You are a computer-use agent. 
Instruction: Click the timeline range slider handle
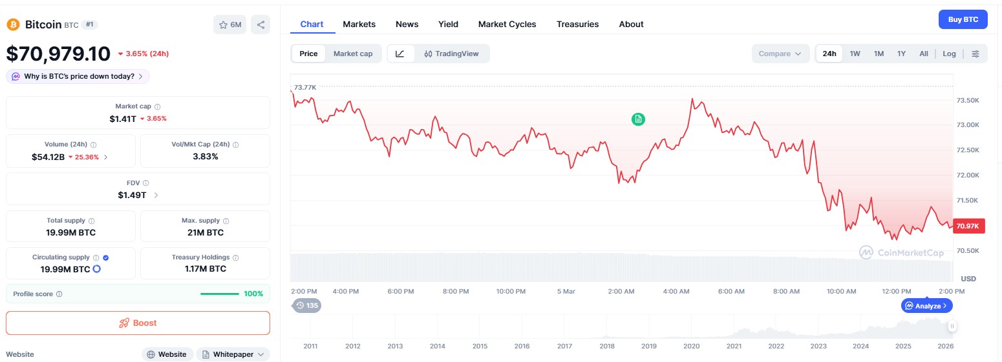pos(952,327)
